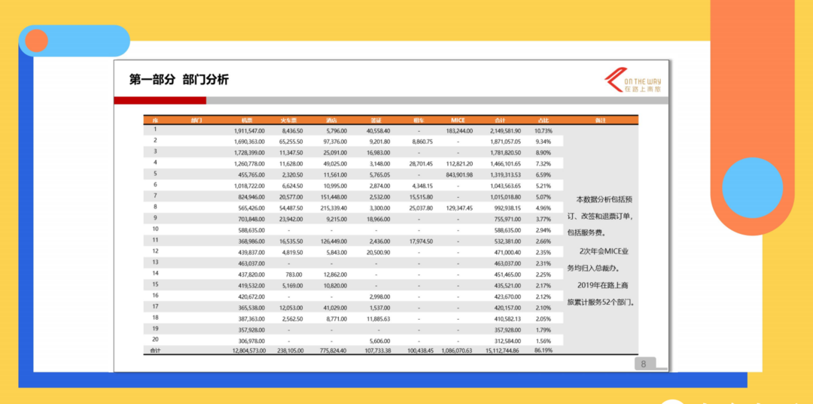Select the cell 28,701.45
This screenshot has height=404, width=813.
(x=421, y=164)
